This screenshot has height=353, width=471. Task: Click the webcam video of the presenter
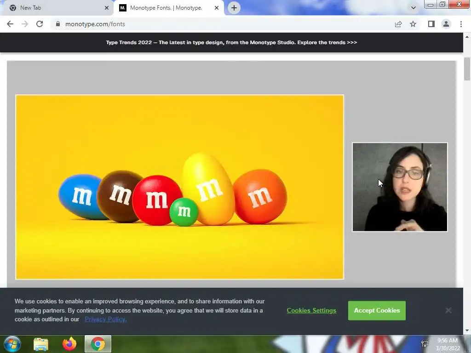coord(400,187)
